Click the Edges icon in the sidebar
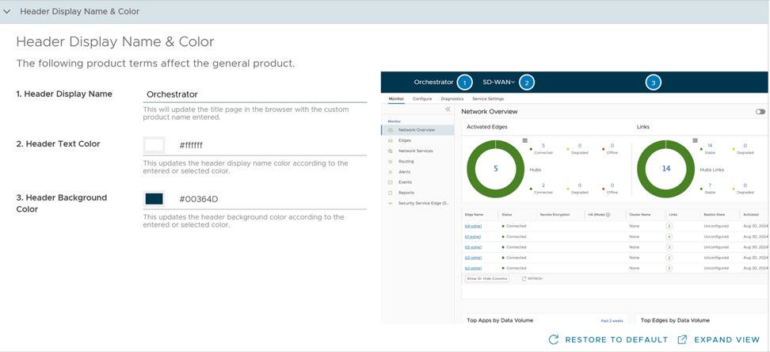The image size is (770, 352). [391, 140]
